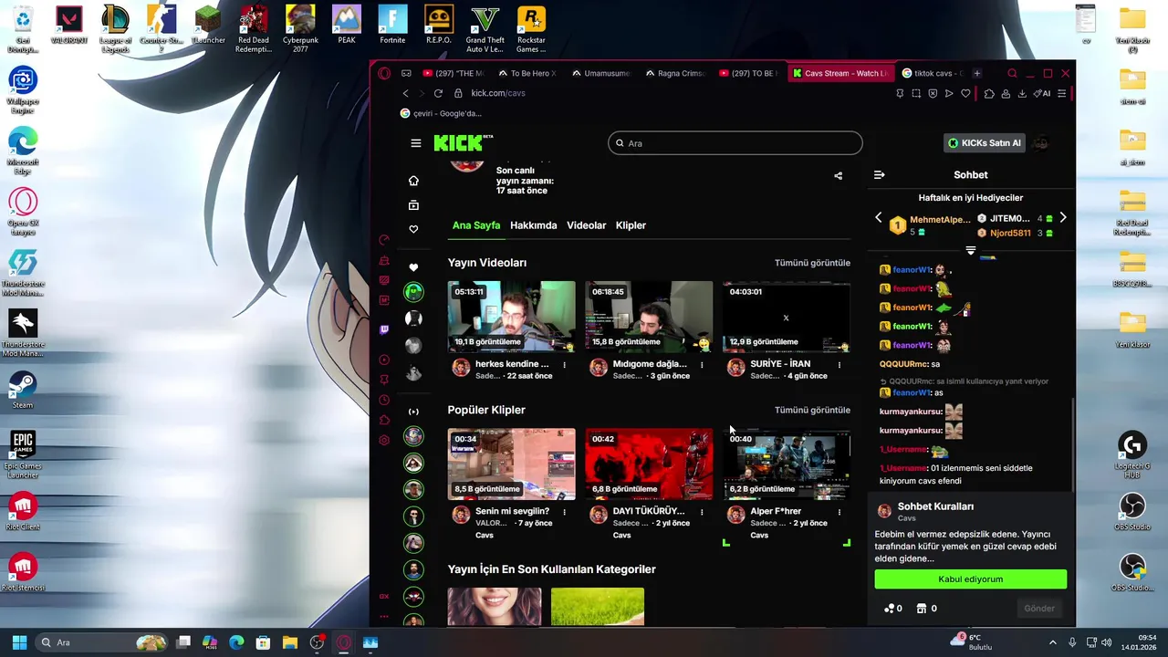Open Epic Games Launcher desktop icon
This screenshot has width=1168, height=657.
click(x=23, y=454)
